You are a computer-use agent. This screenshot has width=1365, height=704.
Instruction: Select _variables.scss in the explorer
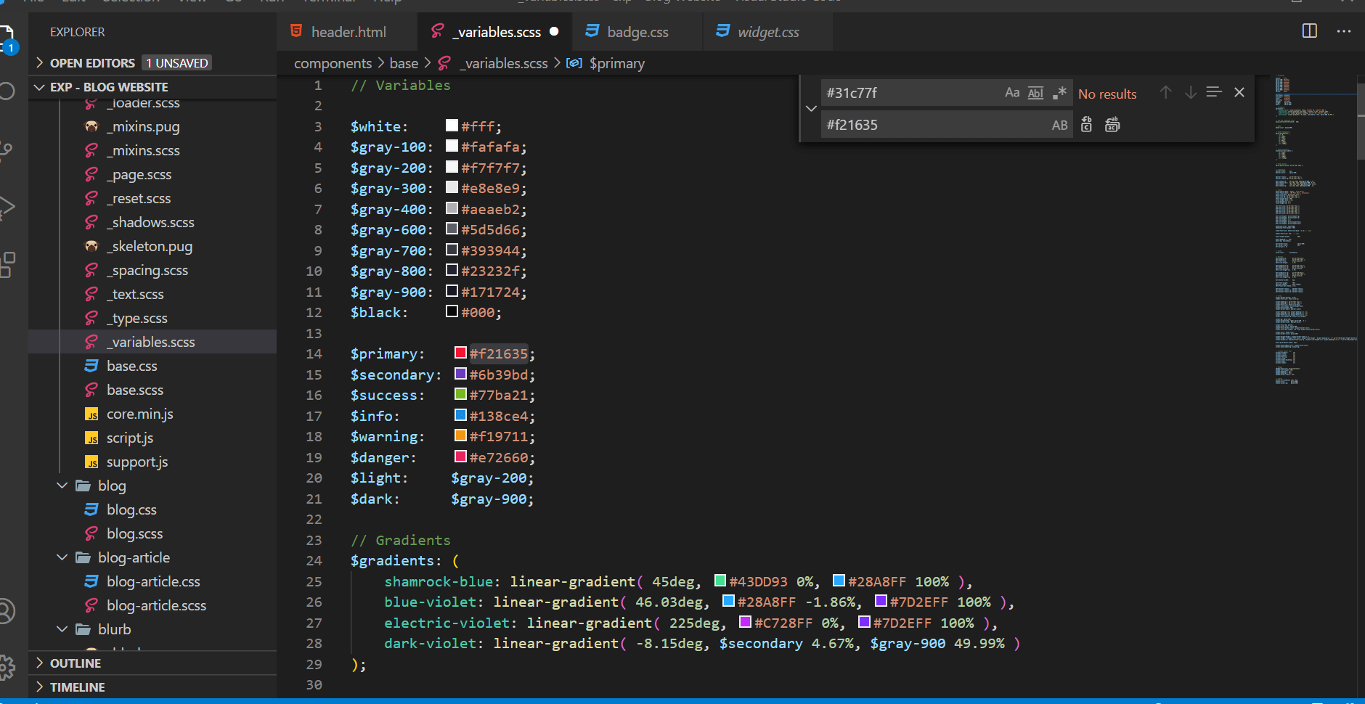(152, 342)
